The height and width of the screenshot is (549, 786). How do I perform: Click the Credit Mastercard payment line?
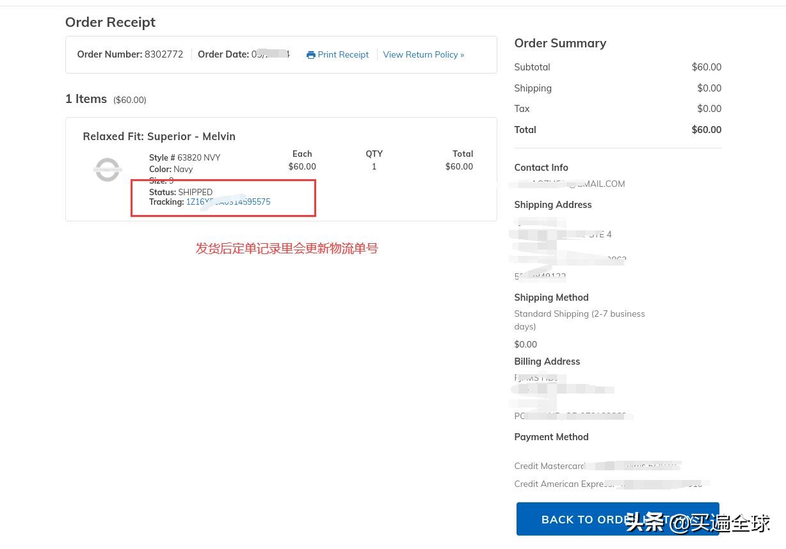550,466
